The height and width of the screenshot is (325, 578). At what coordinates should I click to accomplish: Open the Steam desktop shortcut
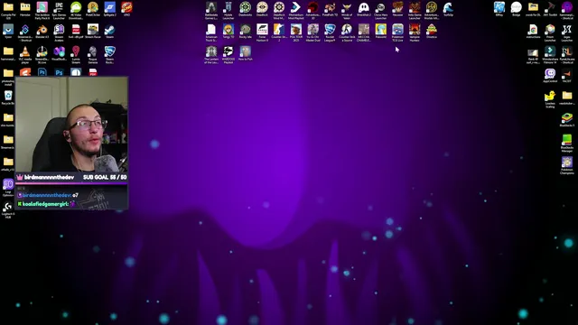point(110,30)
